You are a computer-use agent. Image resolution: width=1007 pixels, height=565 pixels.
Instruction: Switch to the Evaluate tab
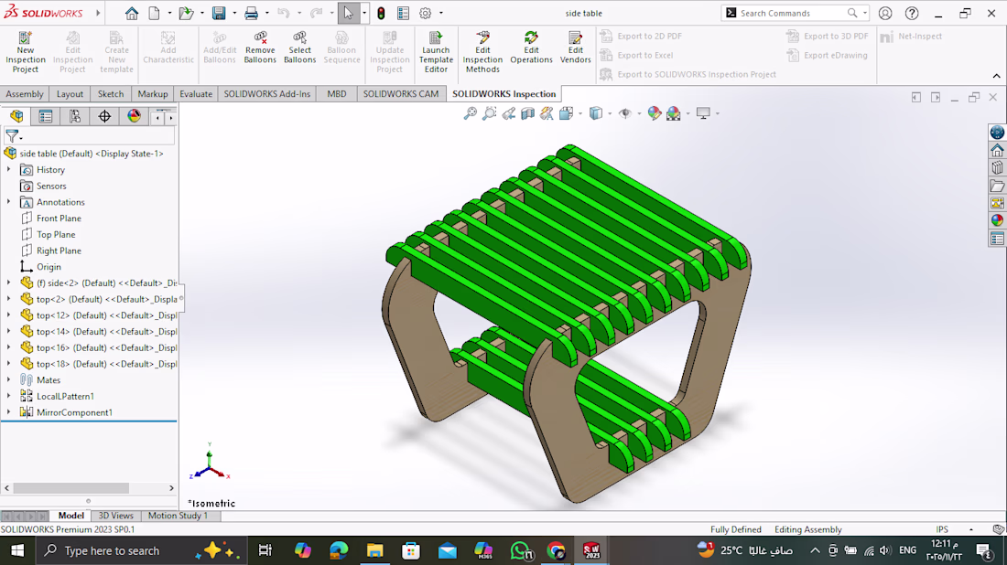click(196, 93)
